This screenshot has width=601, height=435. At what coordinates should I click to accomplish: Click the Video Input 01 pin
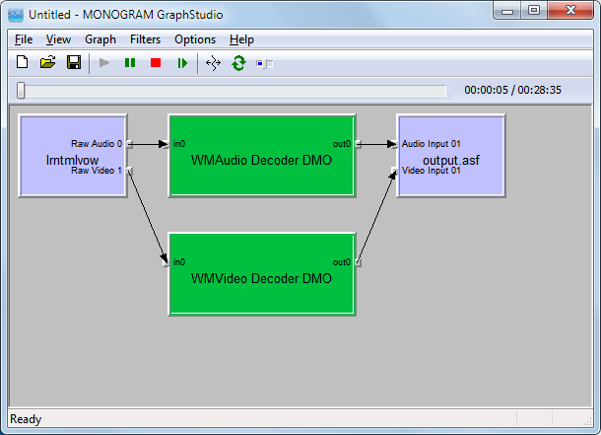click(394, 171)
